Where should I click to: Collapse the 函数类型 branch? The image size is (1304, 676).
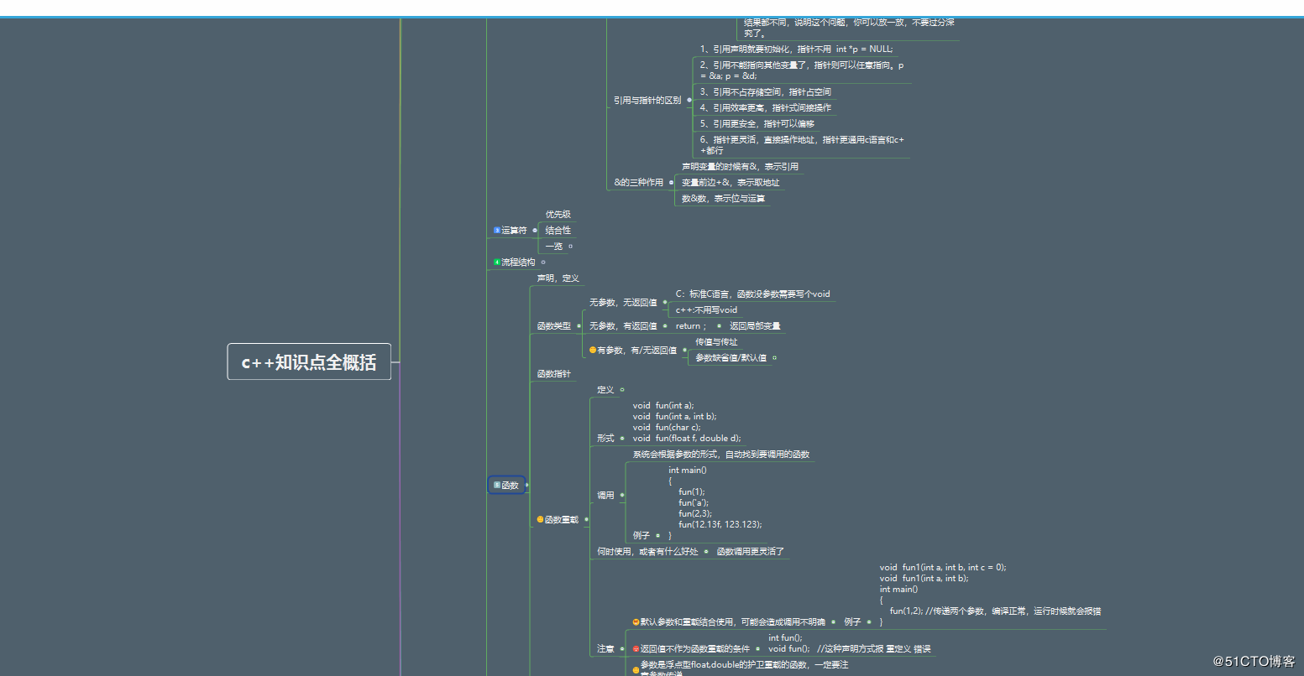(579, 325)
